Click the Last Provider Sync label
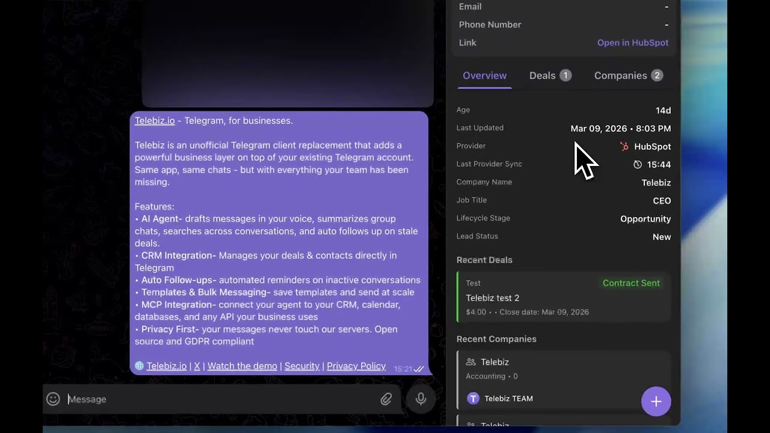The image size is (770, 433). (489, 164)
